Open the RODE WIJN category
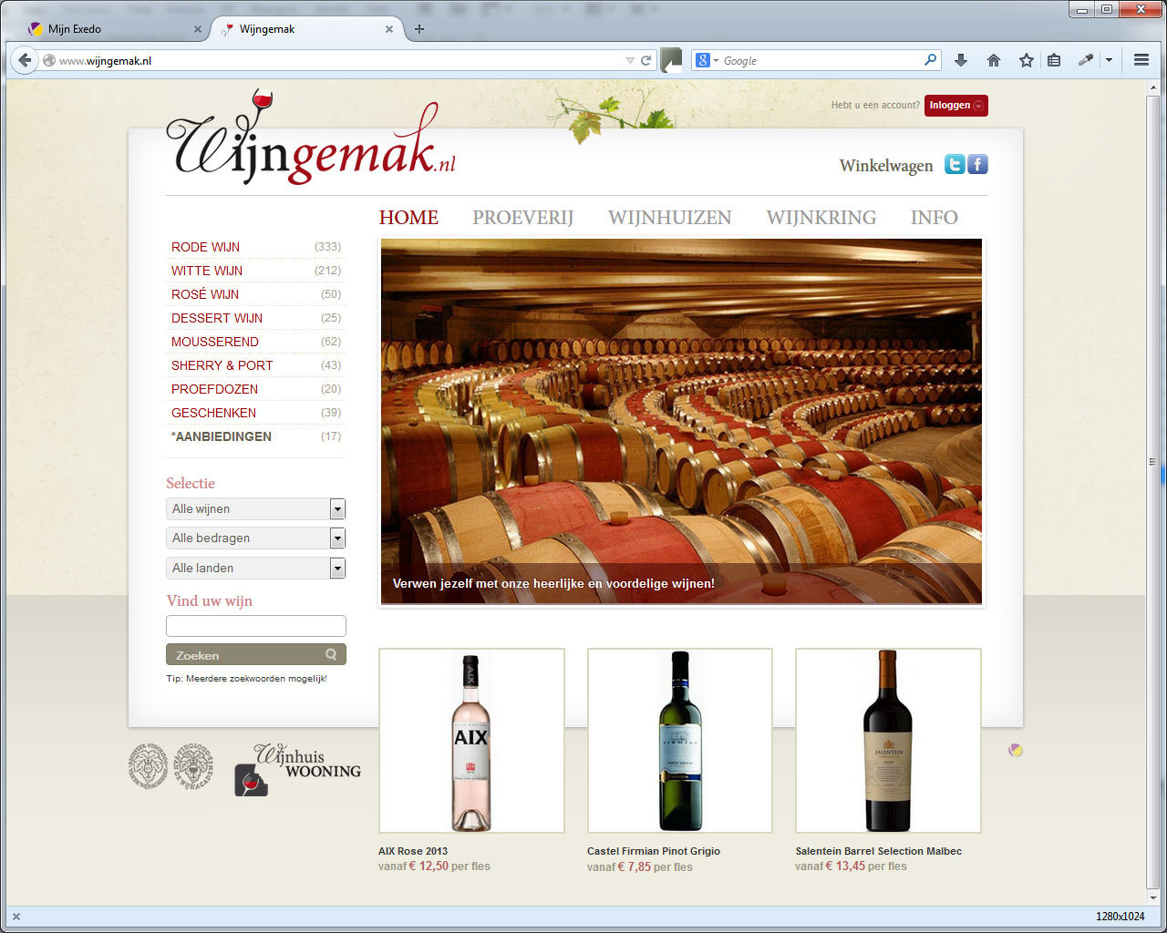Viewport: 1167px width, 933px height. pos(206,247)
